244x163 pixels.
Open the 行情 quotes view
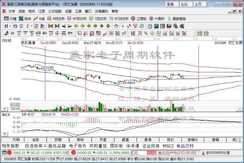point(10,19)
